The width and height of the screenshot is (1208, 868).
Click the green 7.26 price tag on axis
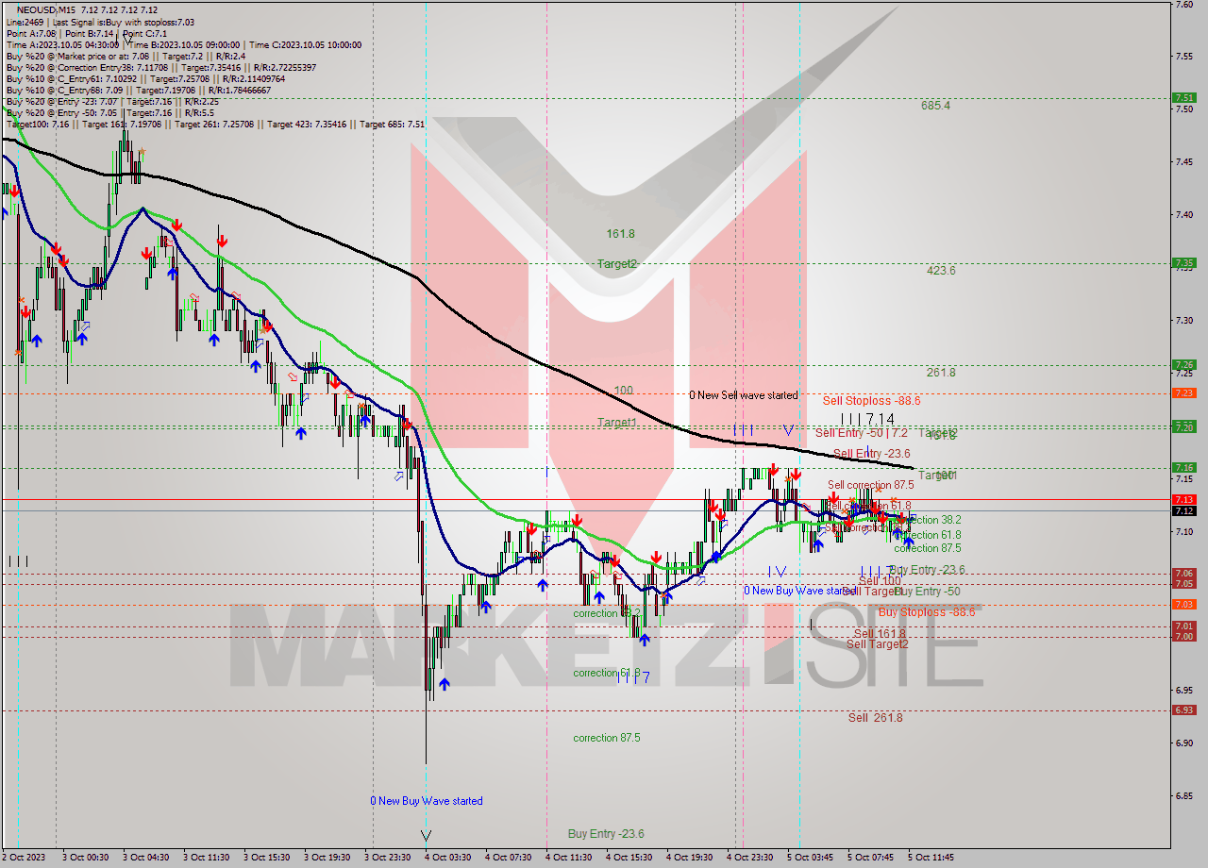[x=1183, y=364]
